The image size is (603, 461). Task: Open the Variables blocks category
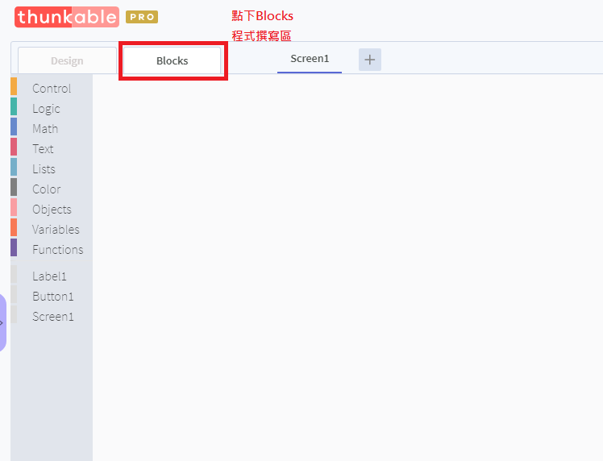(56, 230)
